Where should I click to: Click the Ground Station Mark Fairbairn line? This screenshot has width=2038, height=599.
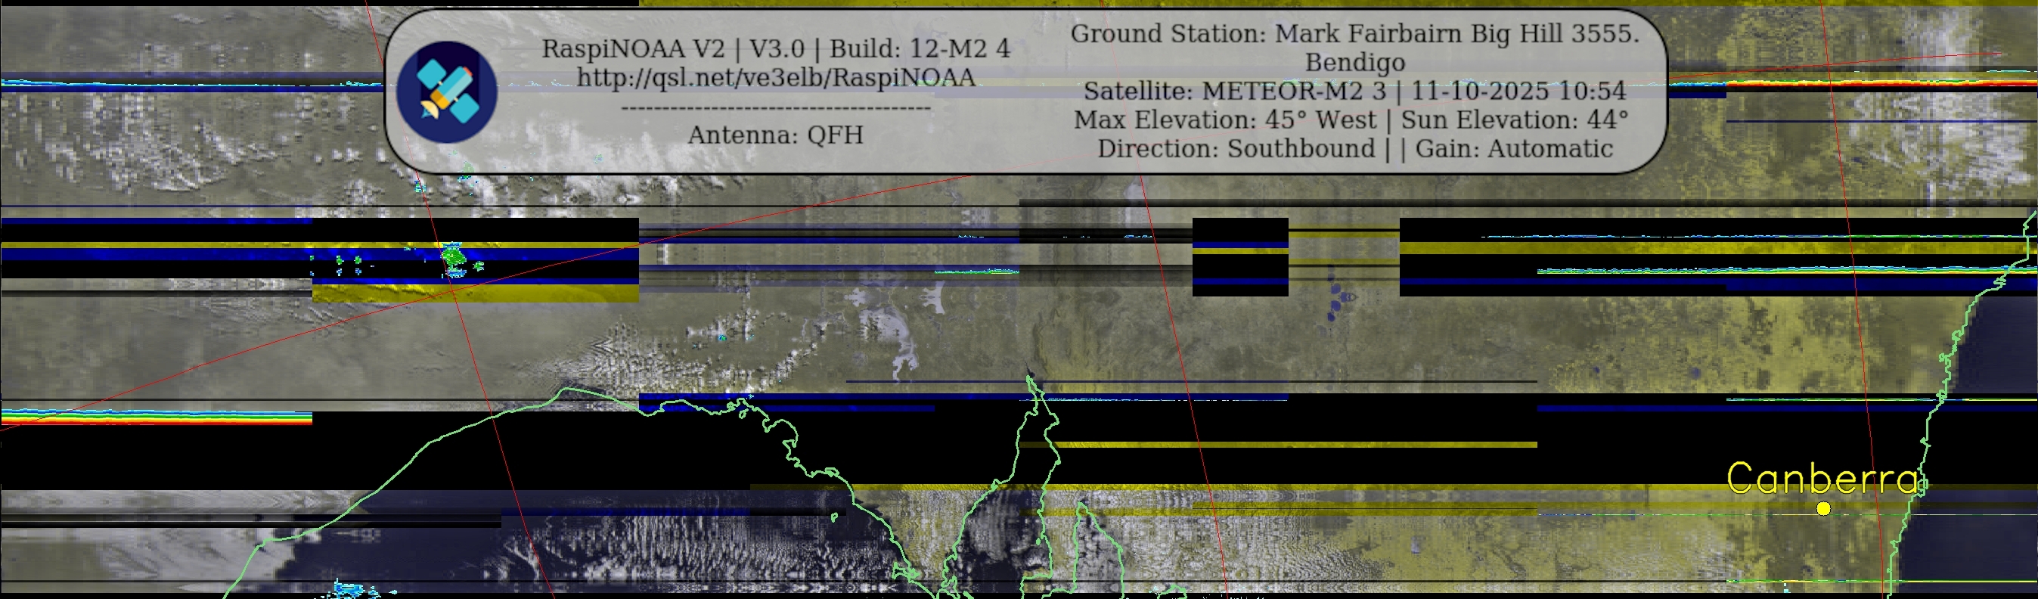pos(1354,34)
